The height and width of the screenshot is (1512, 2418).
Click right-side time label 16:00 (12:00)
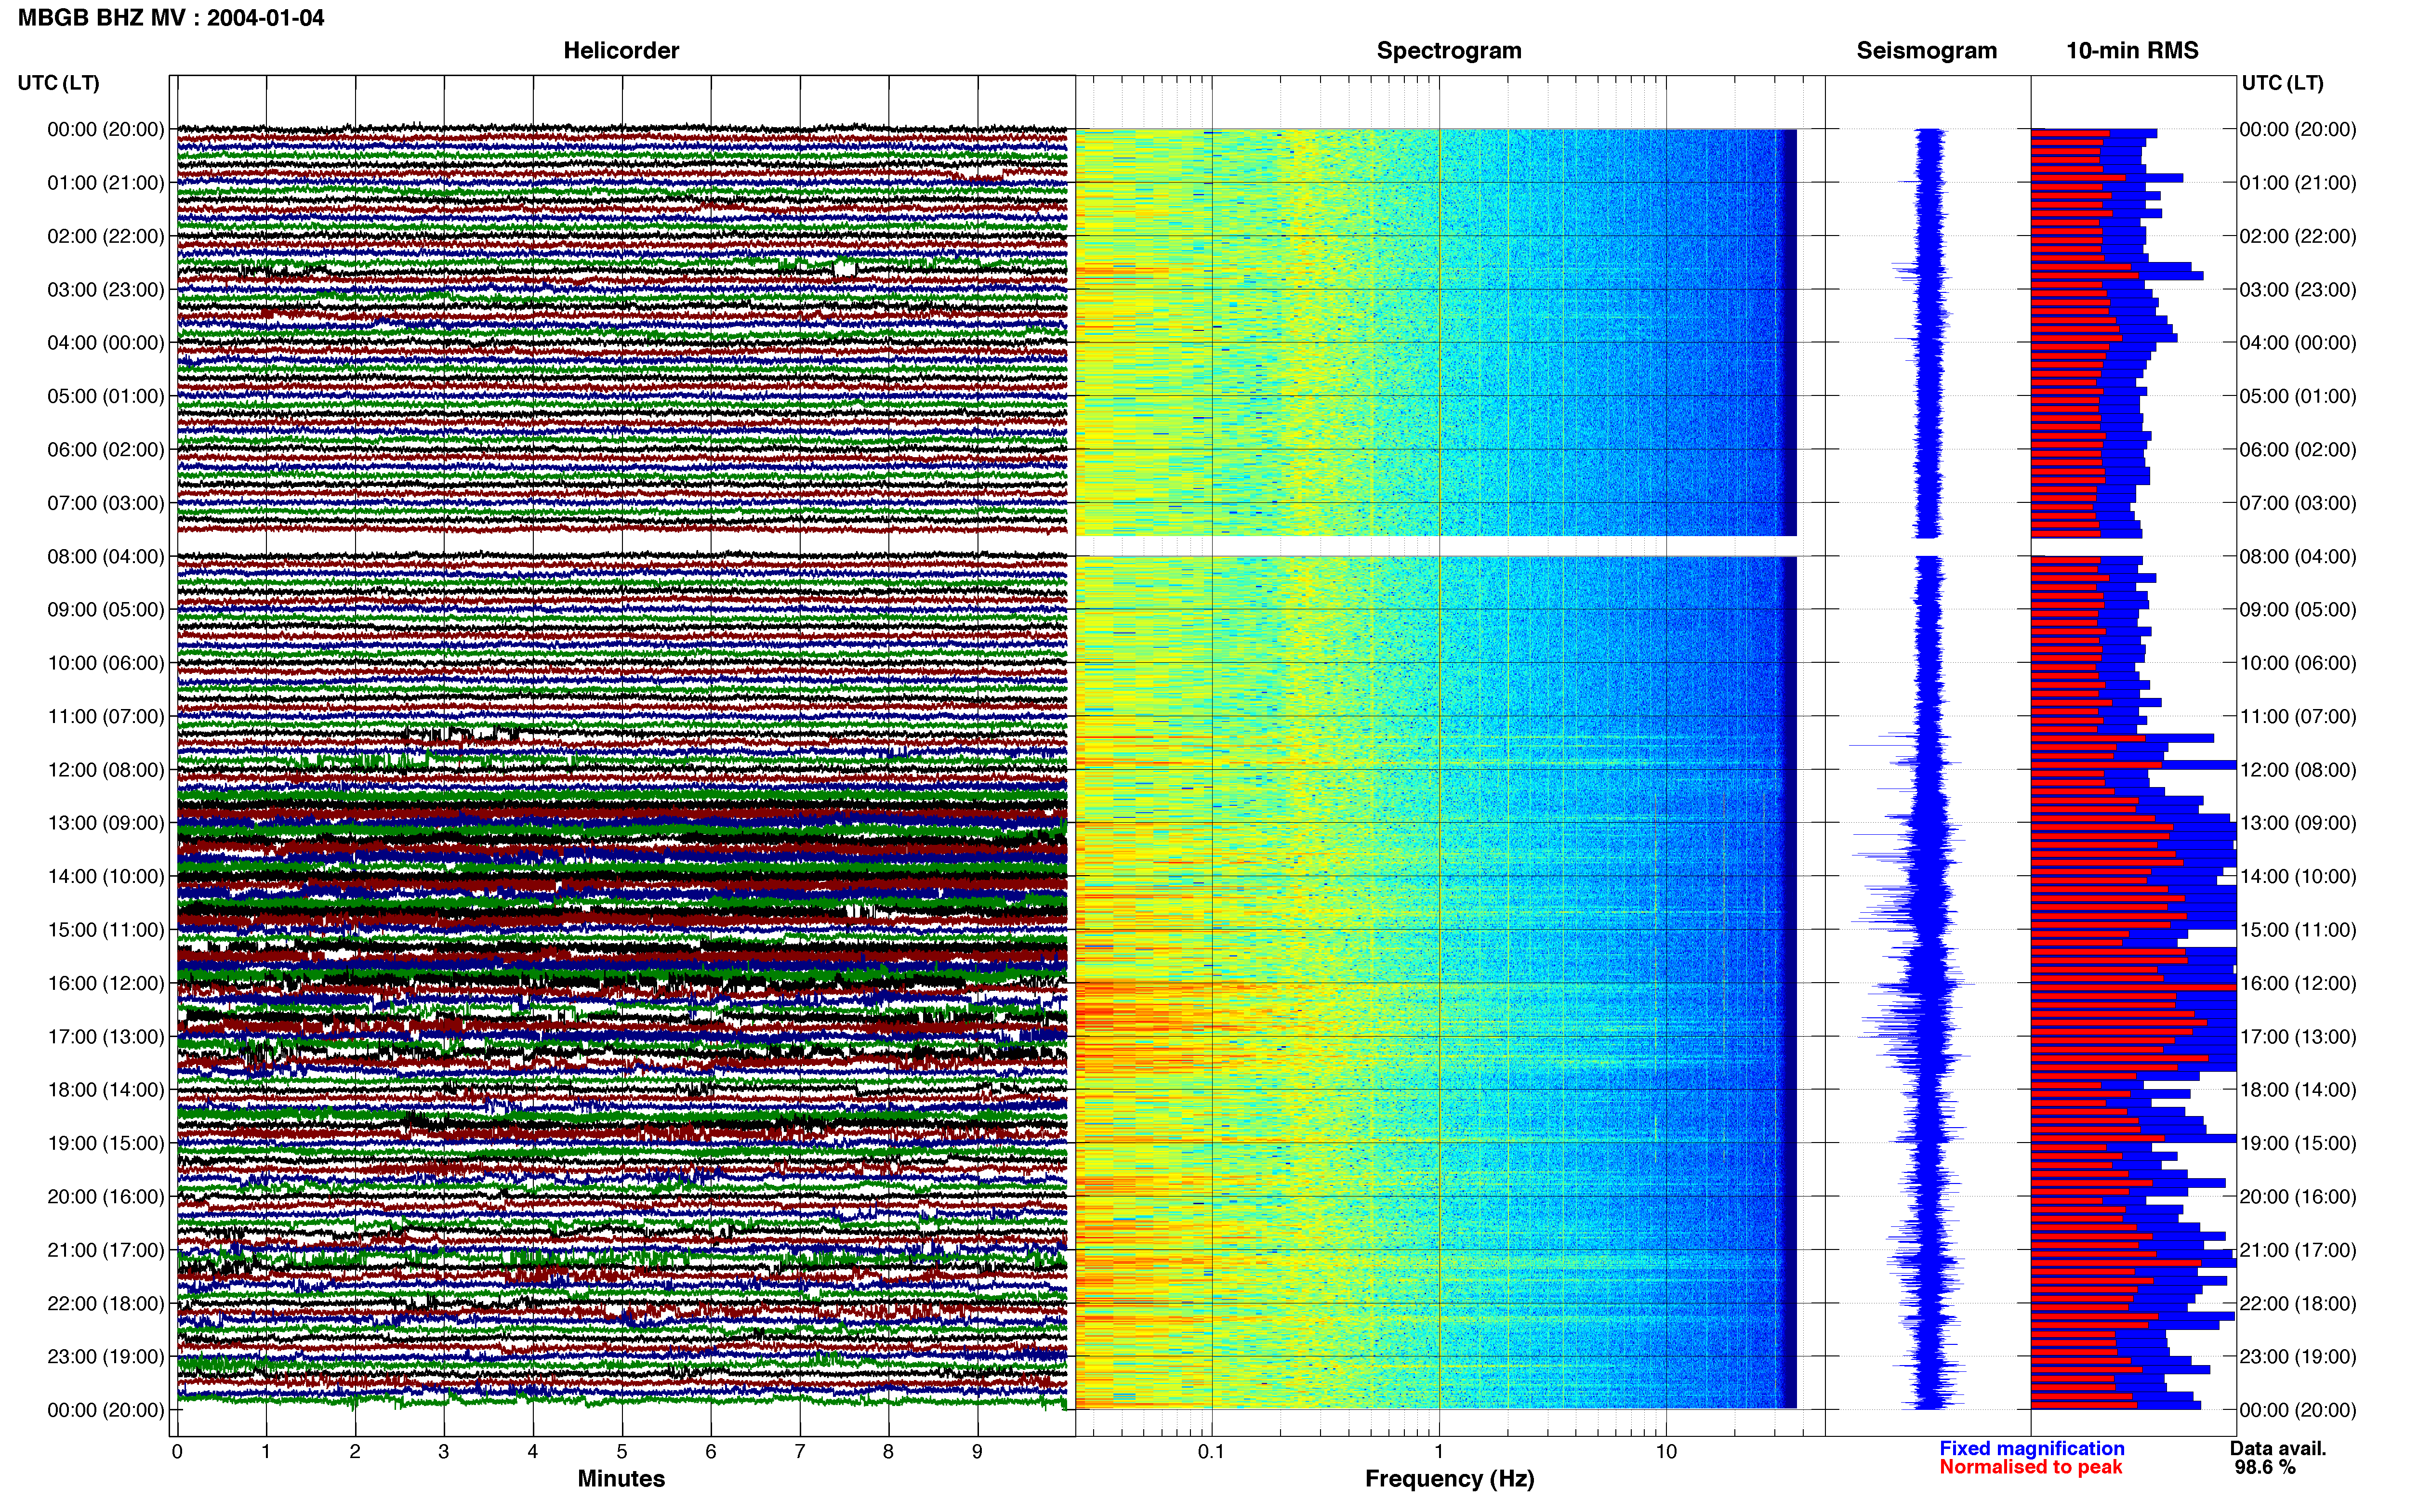point(2298,983)
